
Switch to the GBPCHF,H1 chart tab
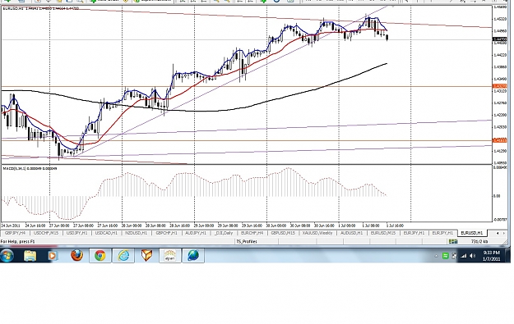[166, 233]
